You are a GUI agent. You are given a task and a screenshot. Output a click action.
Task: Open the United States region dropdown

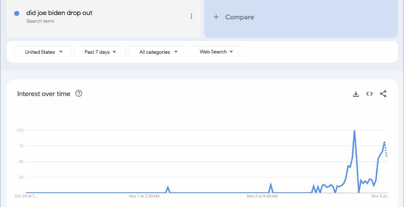[43, 52]
